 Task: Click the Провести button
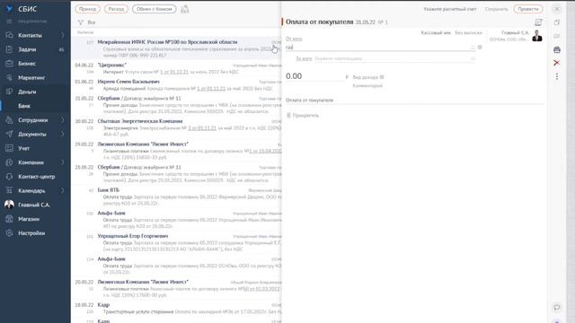click(528, 9)
